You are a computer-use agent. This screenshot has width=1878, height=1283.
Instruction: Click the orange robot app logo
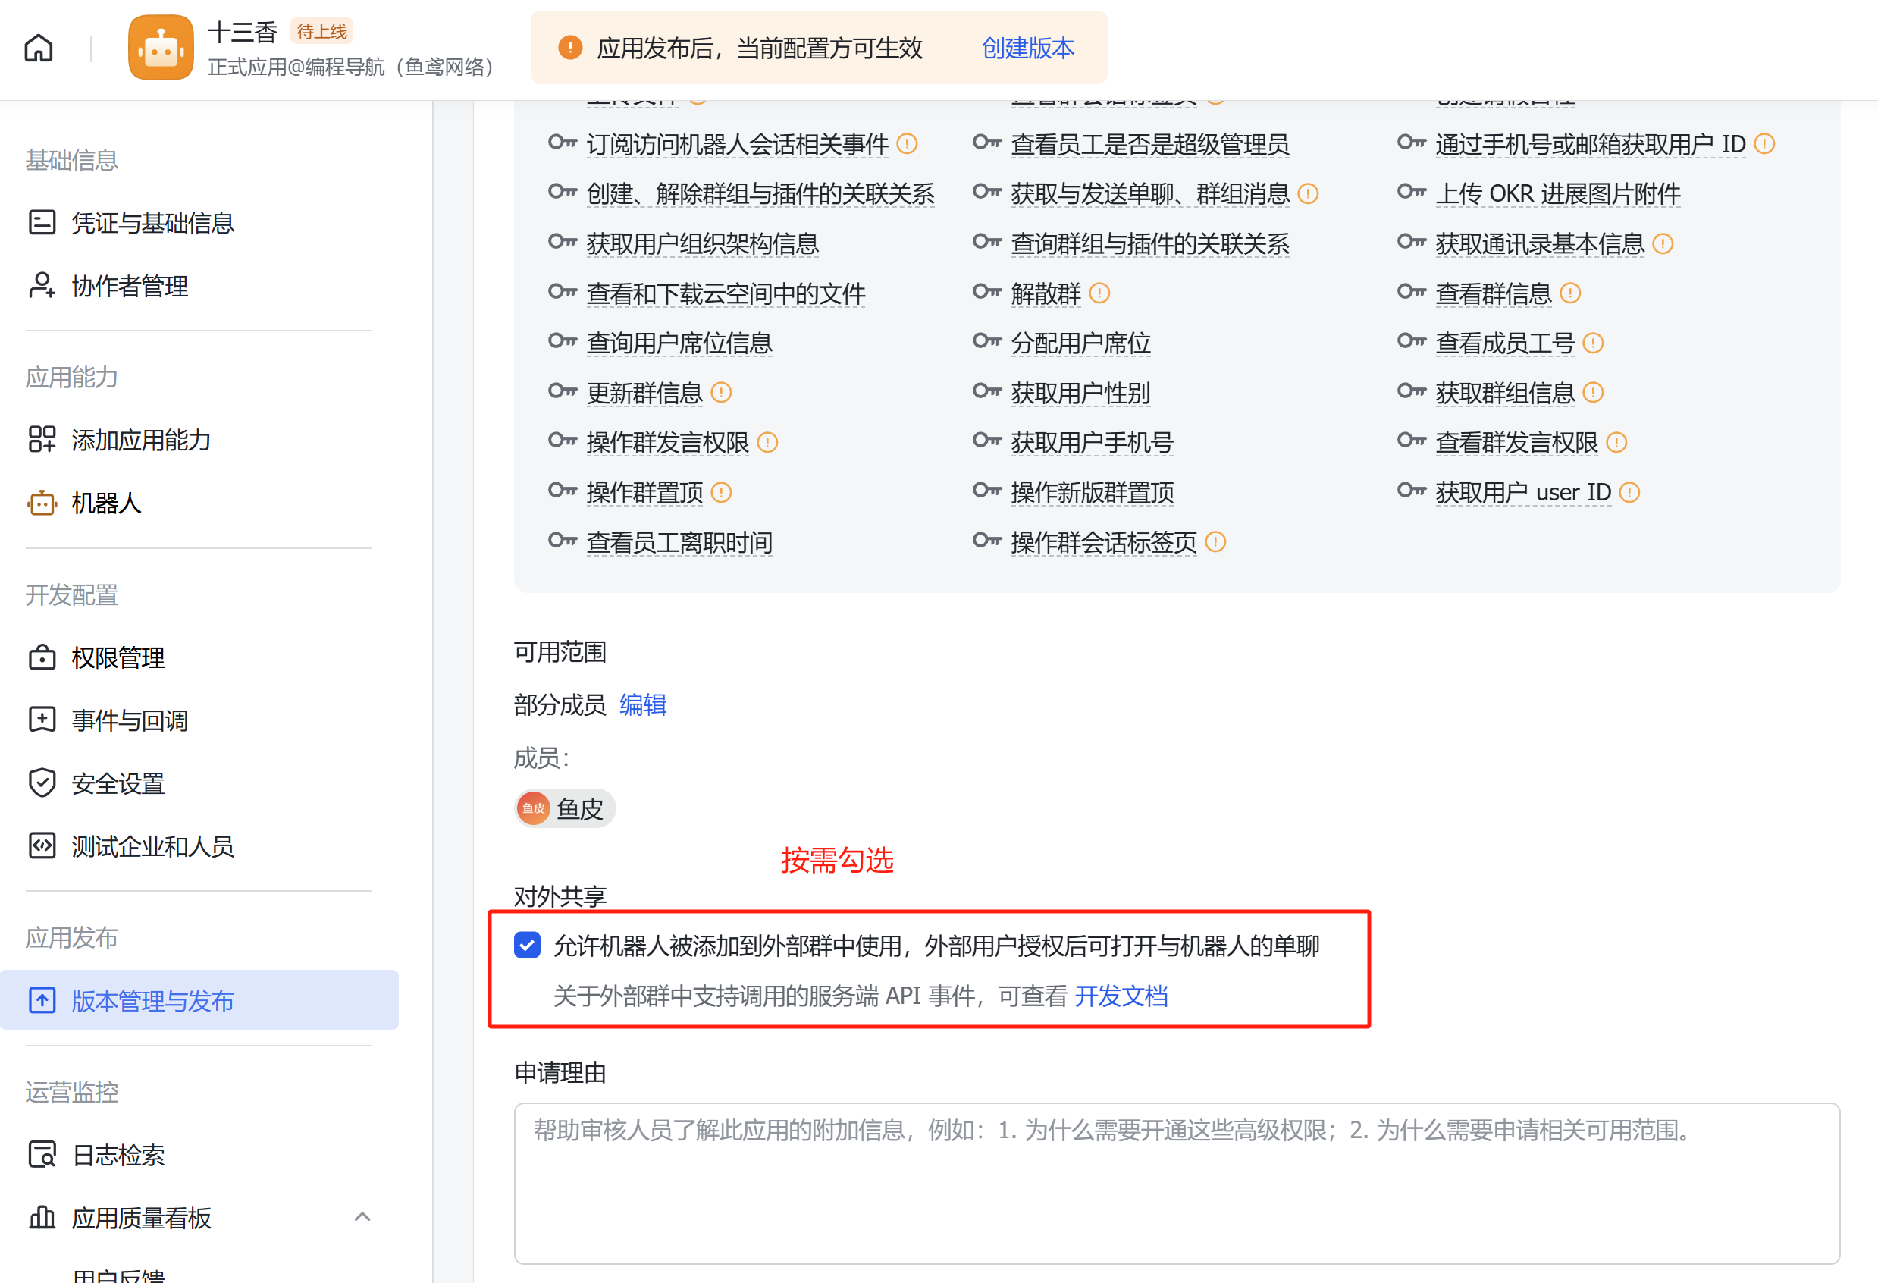[161, 49]
